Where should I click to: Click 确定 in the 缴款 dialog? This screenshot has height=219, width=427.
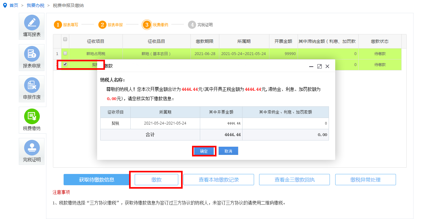[204, 151]
